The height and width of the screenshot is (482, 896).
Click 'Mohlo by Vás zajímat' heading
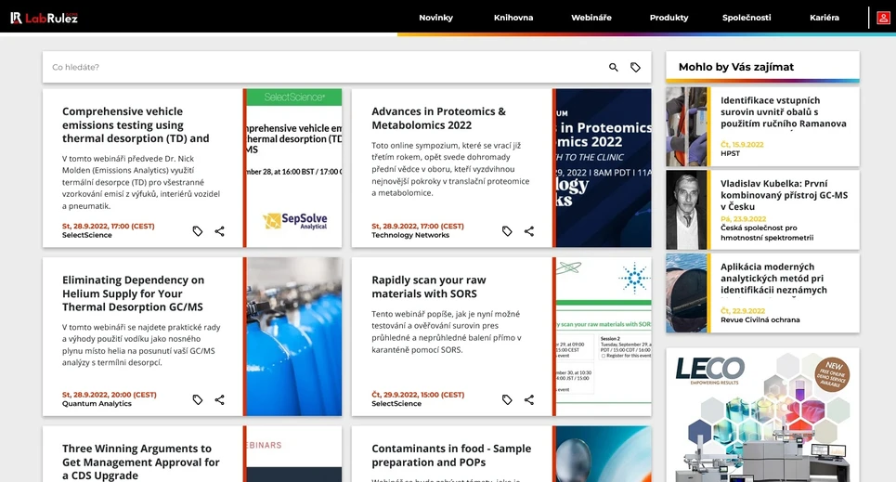(736, 67)
